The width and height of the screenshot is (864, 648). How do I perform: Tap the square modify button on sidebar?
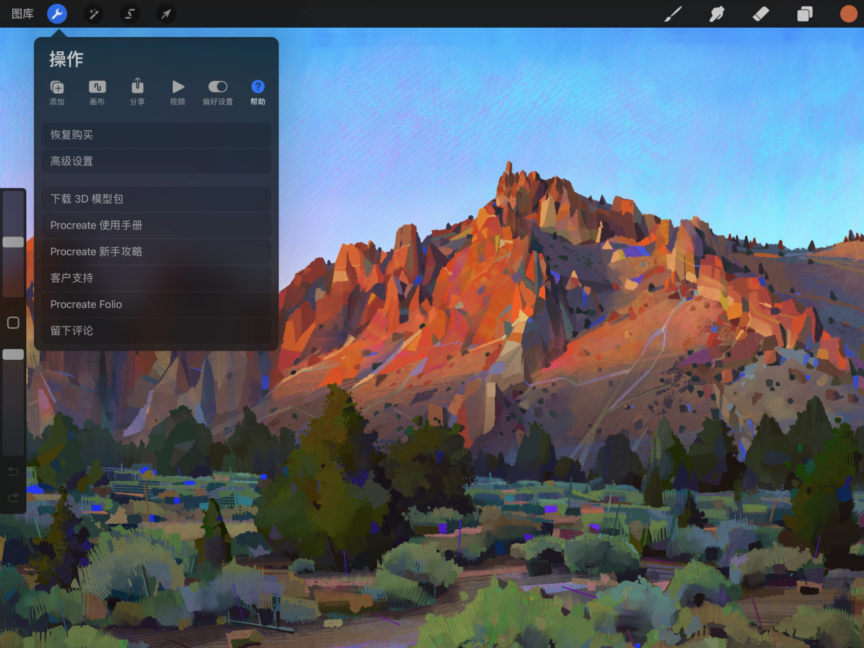pyautogui.click(x=13, y=323)
